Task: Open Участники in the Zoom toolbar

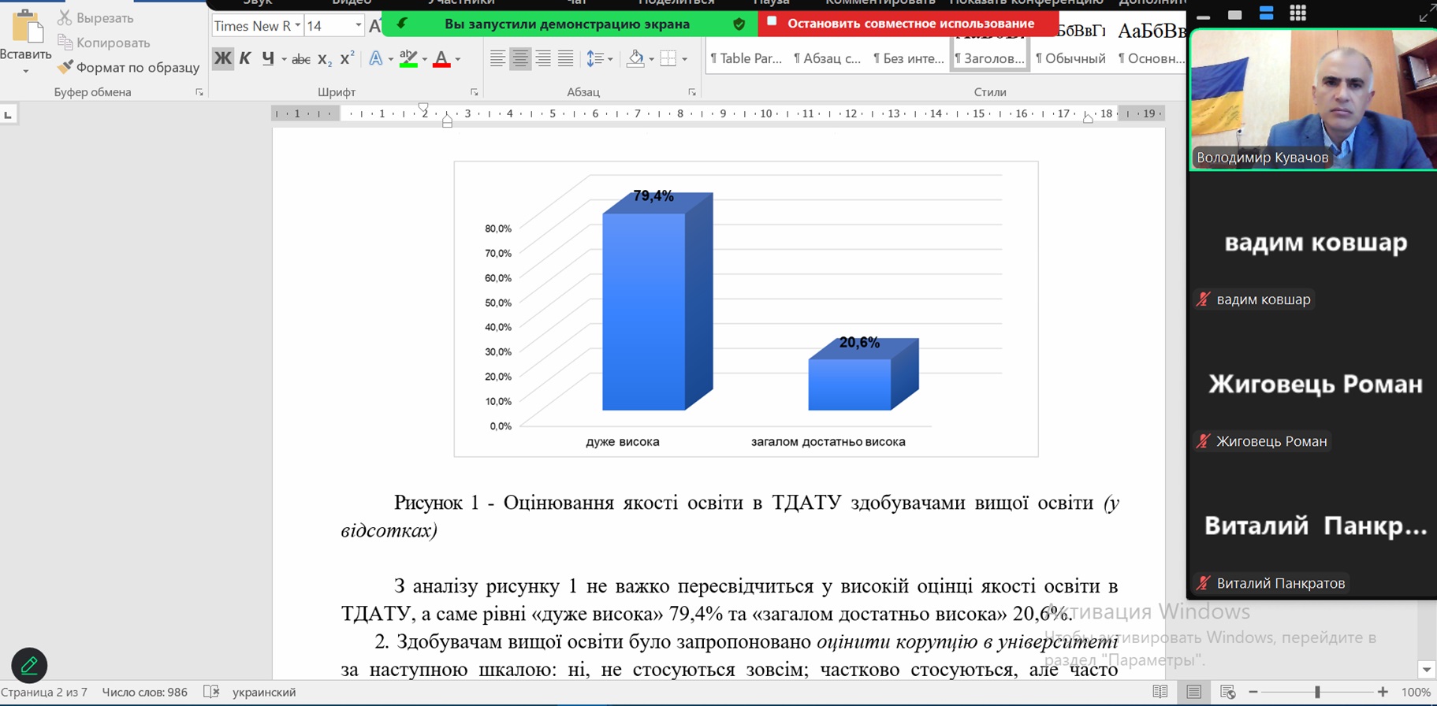Action: pyautogui.click(x=461, y=3)
